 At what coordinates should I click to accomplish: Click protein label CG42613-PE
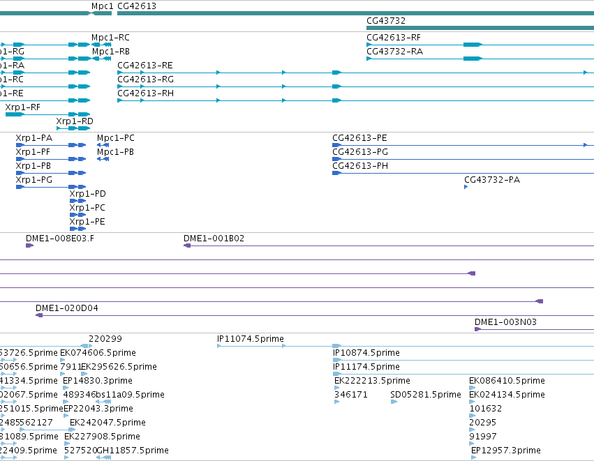pos(359,138)
